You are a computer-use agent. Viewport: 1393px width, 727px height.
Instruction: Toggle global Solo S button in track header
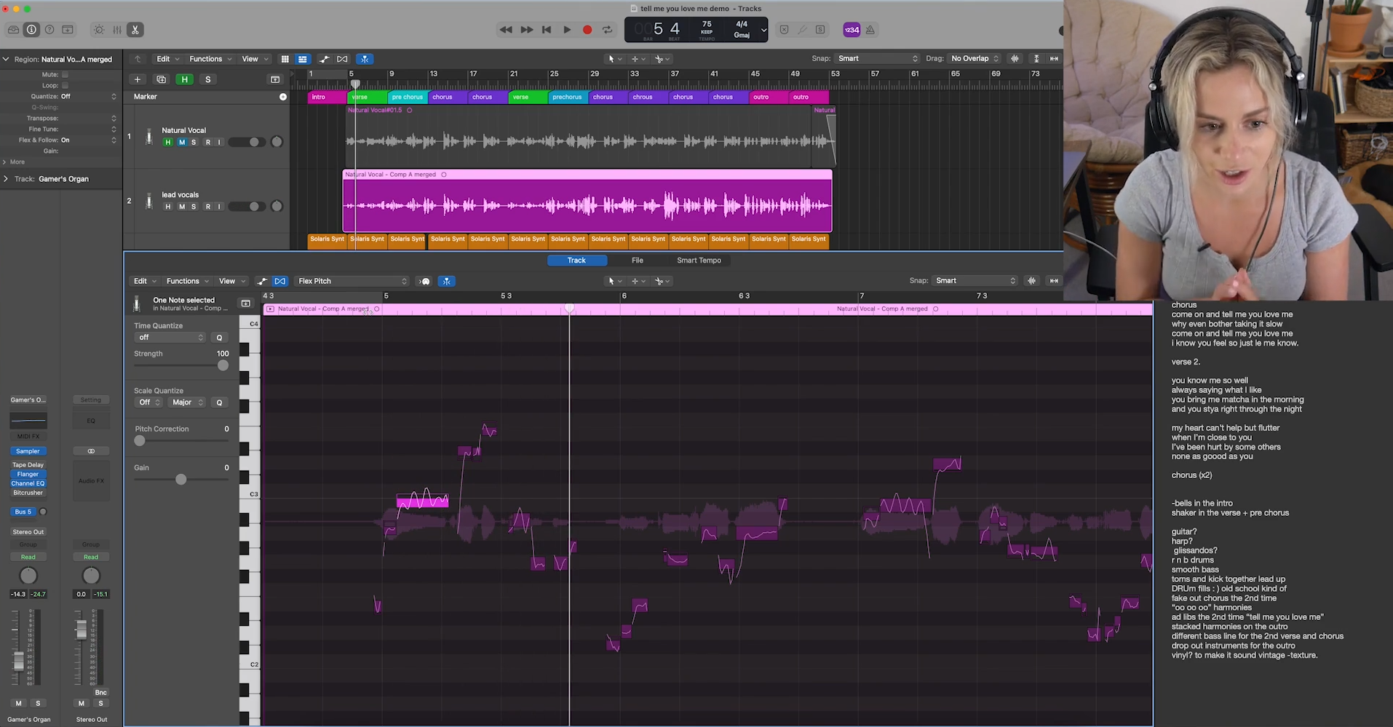pyautogui.click(x=208, y=79)
